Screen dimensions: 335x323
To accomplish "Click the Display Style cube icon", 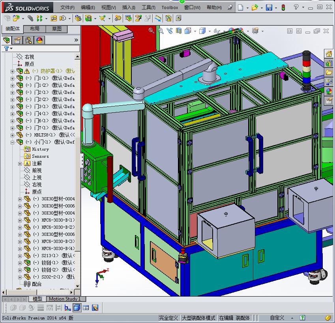I will click(202, 31).
